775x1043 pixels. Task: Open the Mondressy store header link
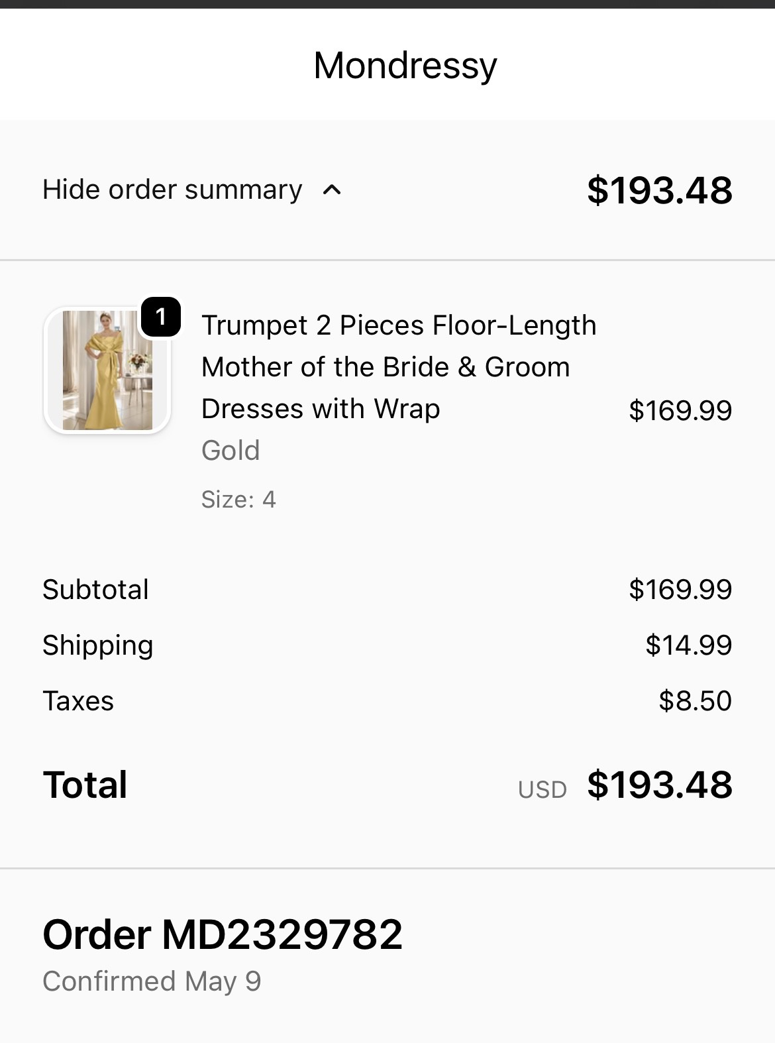[405, 65]
